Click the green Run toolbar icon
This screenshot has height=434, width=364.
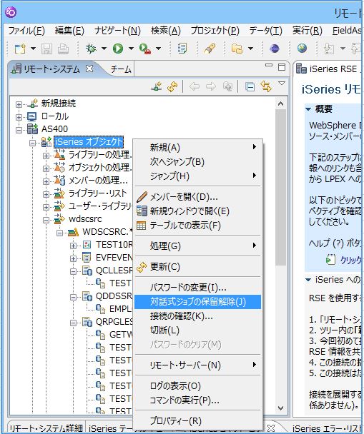click(x=118, y=49)
